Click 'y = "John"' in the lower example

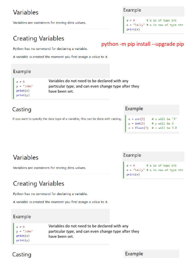coord(25,231)
